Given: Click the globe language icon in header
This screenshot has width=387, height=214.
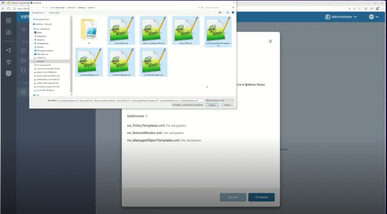Looking at the screenshot, I should click(x=372, y=17).
